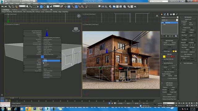This screenshot has height=111, width=198.
Task: Click the teapot Render Production icon
Action: pyautogui.click(x=135, y=6)
